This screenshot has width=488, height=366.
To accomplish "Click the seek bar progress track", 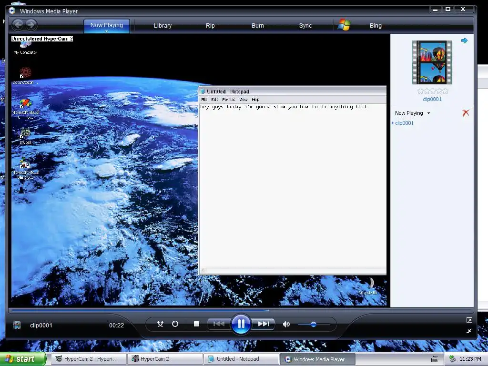I will tap(241, 310).
